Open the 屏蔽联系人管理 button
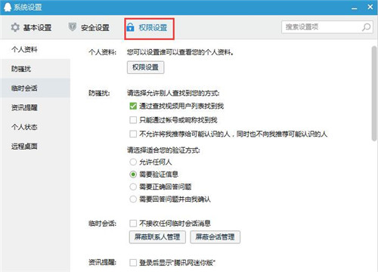 [x=157, y=237]
